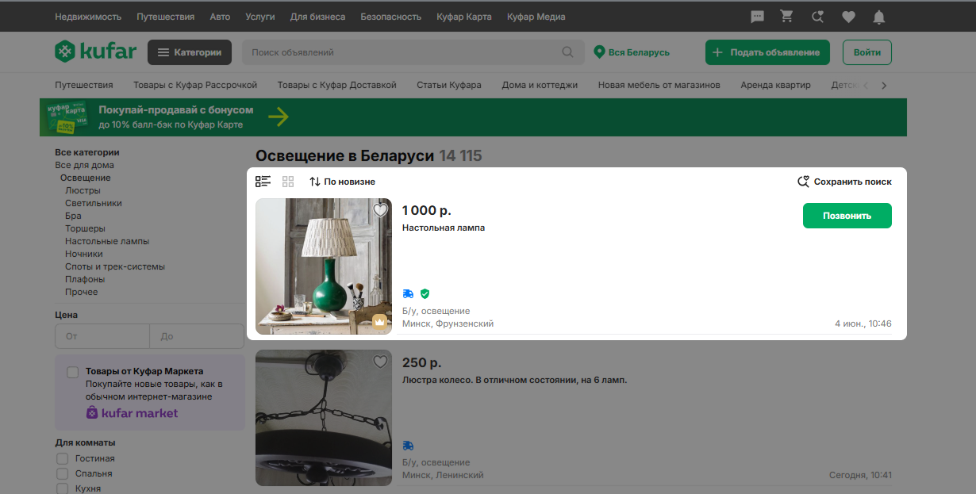Click the kufar market logo
This screenshot has height=494, width=976.
[x=133, y=413]
